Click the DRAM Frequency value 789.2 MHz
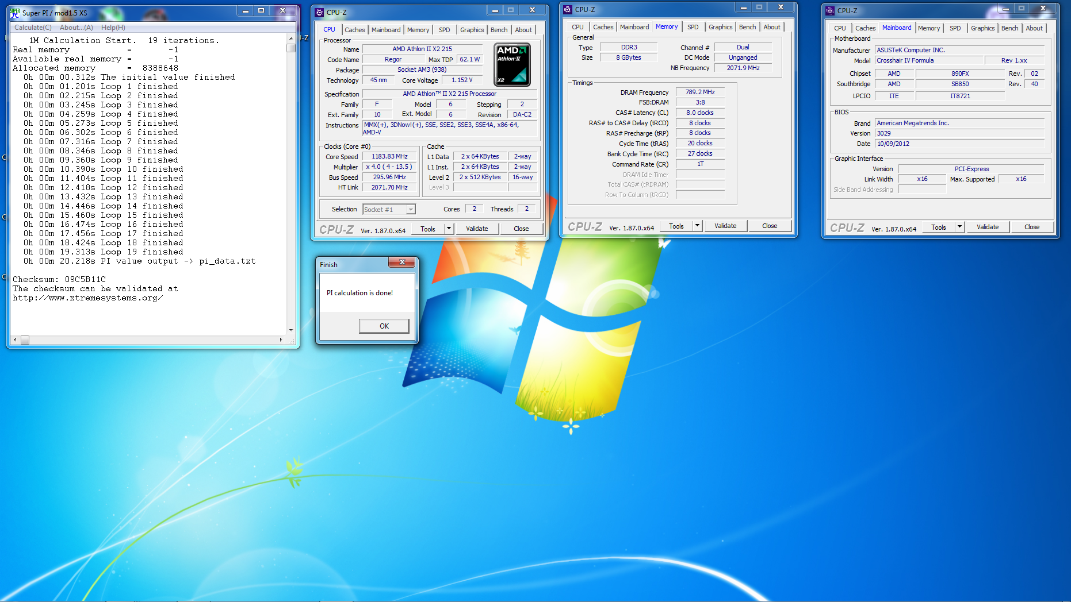 tap(700, 92)
